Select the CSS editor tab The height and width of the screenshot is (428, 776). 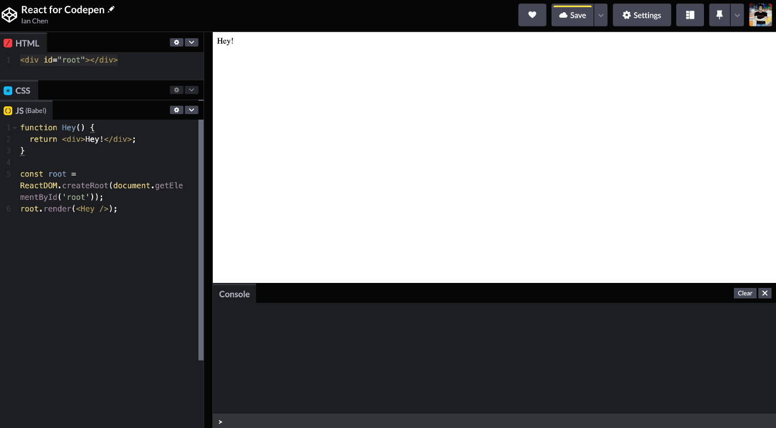point(19,90)
